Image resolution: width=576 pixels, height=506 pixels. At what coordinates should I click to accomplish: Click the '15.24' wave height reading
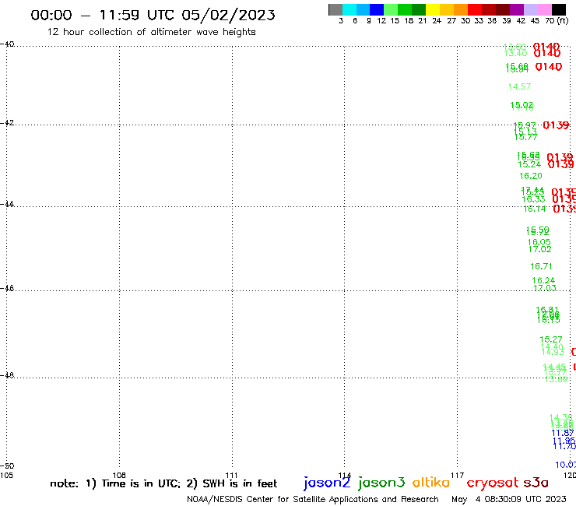(529, 164)
